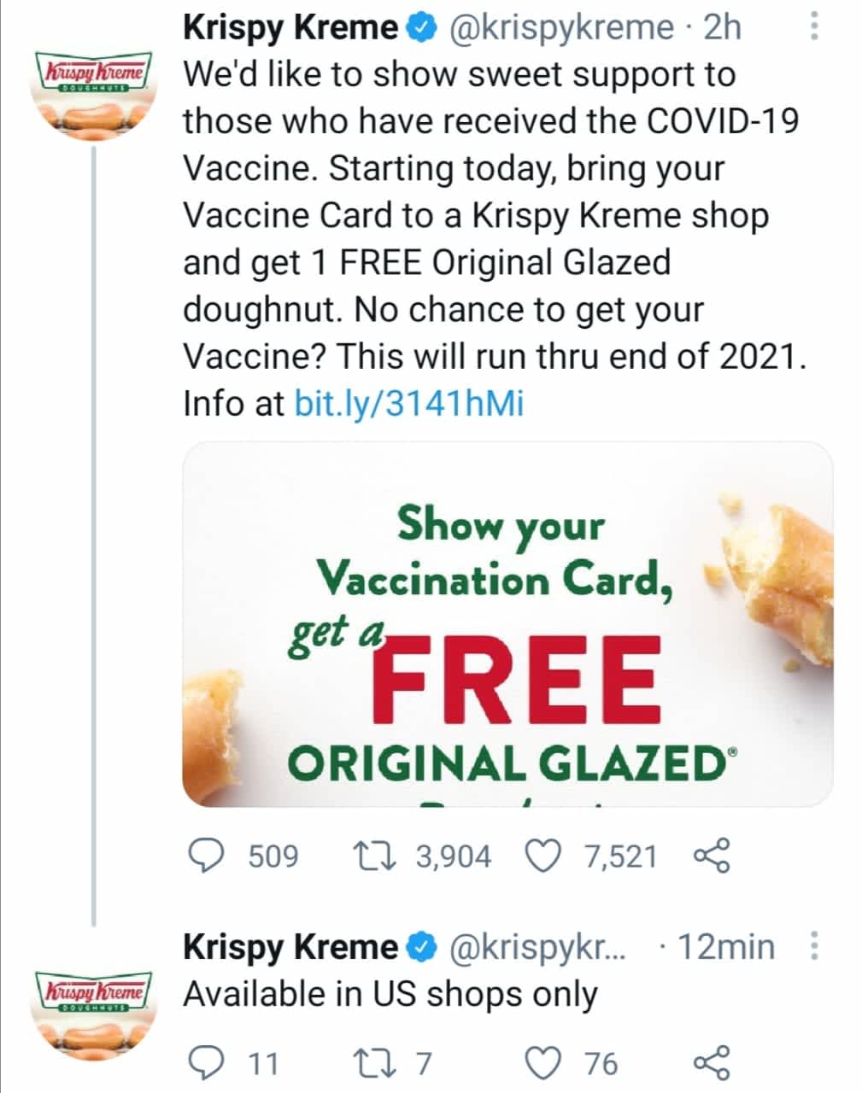Reply to the vaccine doughnut tweet
This screenshot has height=1093, width=862.
point(205,856)
